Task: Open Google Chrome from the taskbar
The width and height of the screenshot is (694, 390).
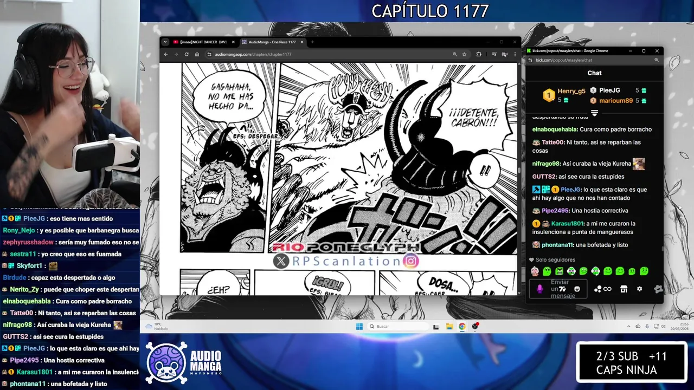Action: 462,327
